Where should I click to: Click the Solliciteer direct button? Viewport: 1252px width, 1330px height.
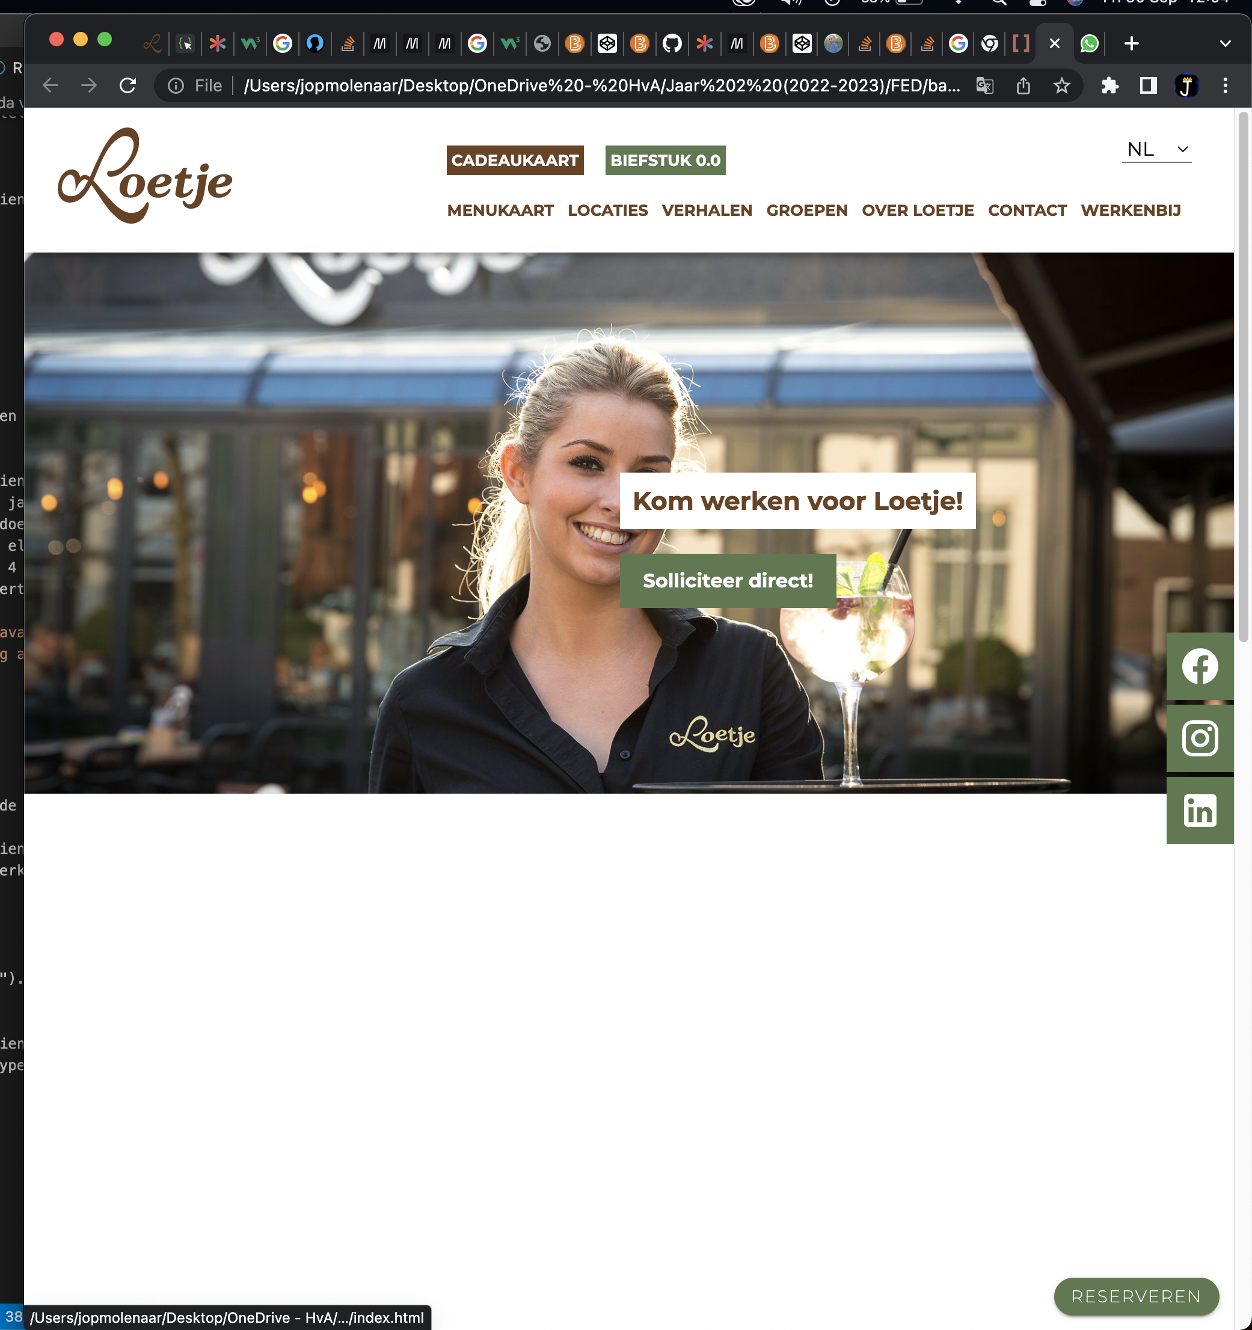[x=728, y=580]
